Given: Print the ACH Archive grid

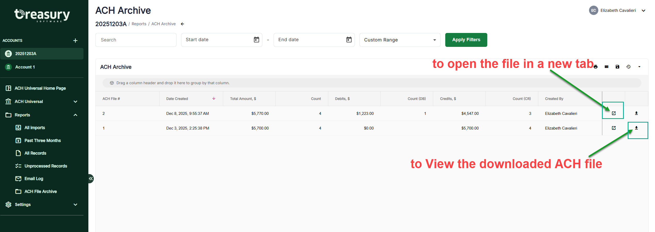Looking at the screenshot, I should [595, 67].
